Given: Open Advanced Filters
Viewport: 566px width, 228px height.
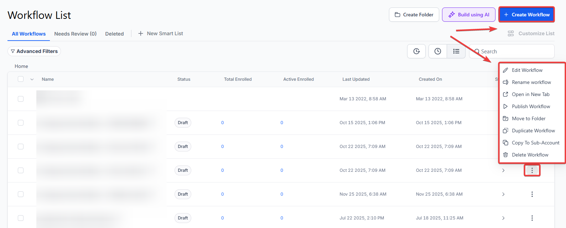Looking at the screenshot, I should tap(34, 51).
